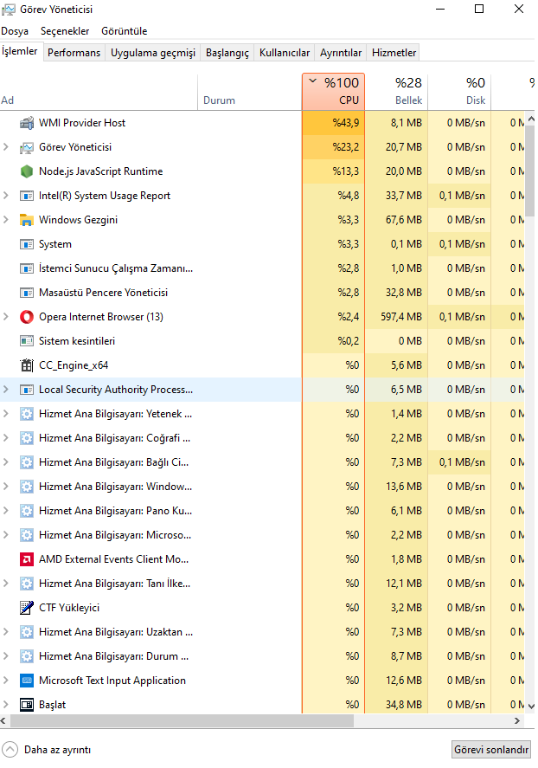Click the İstemci Sunucu Çalışma Zamanı icon
The height and width of the screenshot is (768, 538).
pyautogui.click(x=27, y=268)
